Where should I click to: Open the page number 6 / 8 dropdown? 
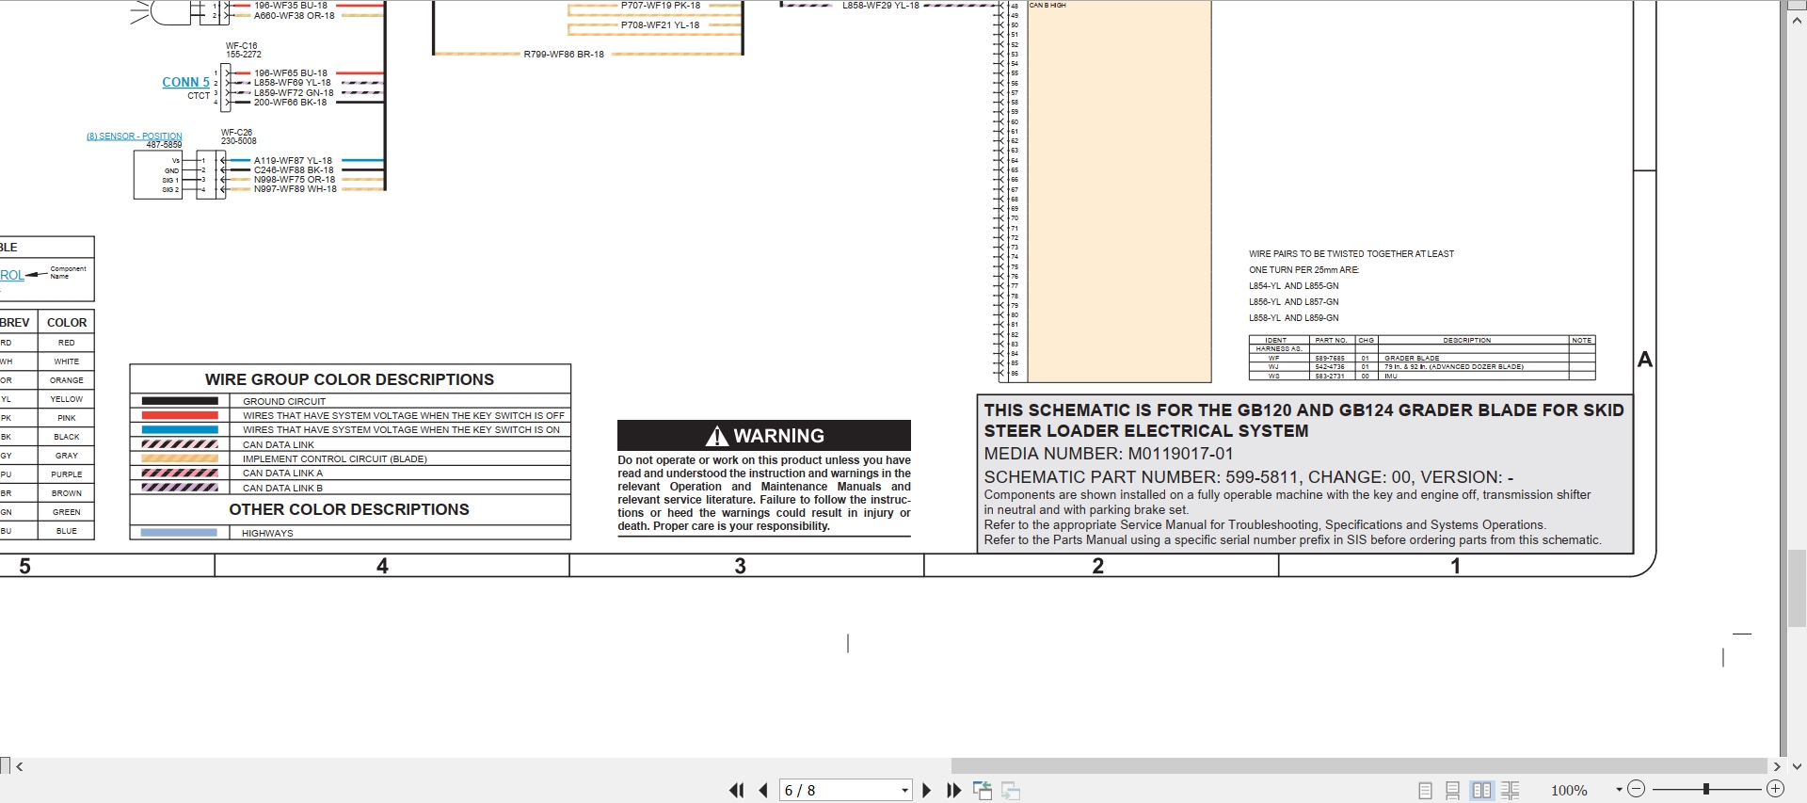(904, 791)
